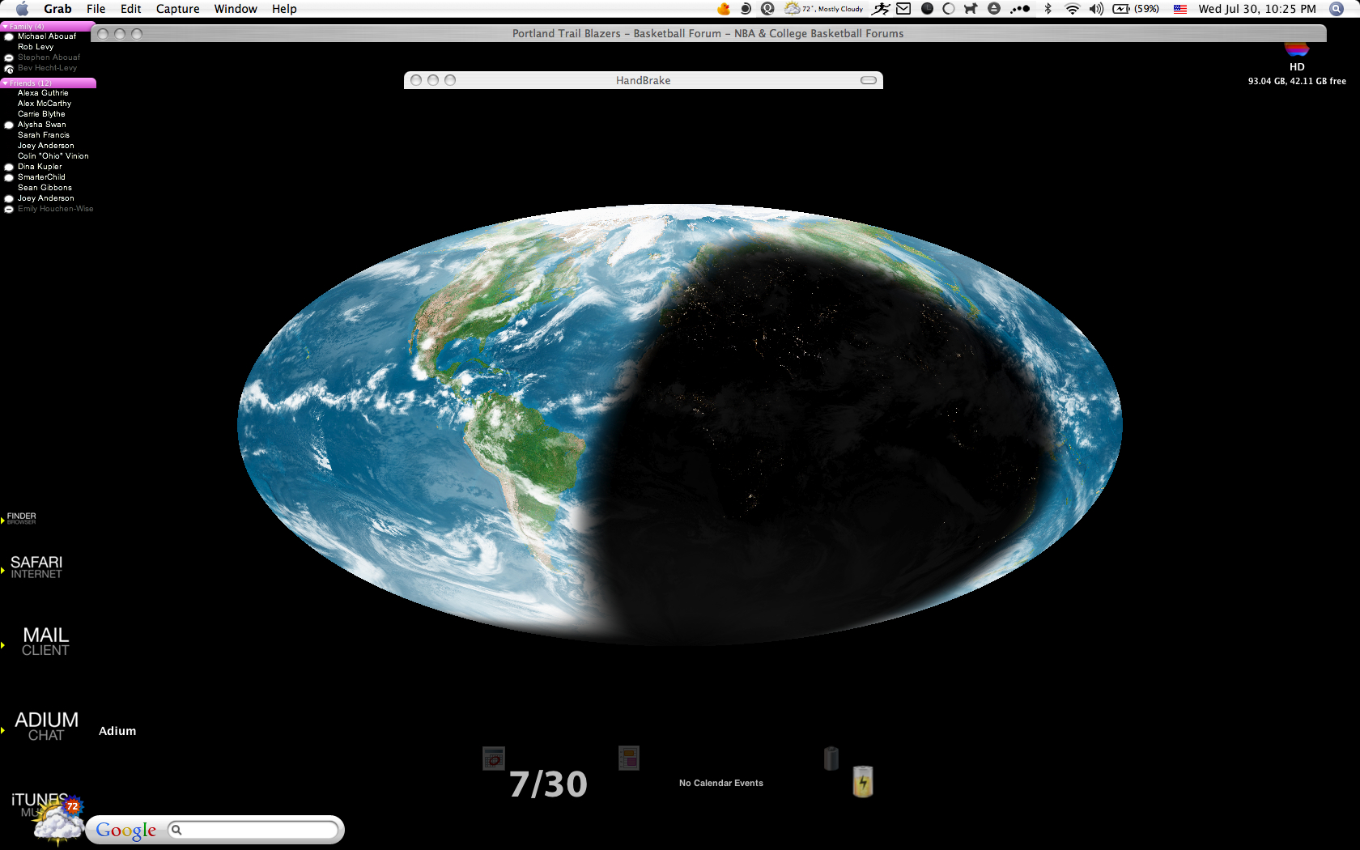Toggle the HandBrake window collapse control

coord(868,80)
